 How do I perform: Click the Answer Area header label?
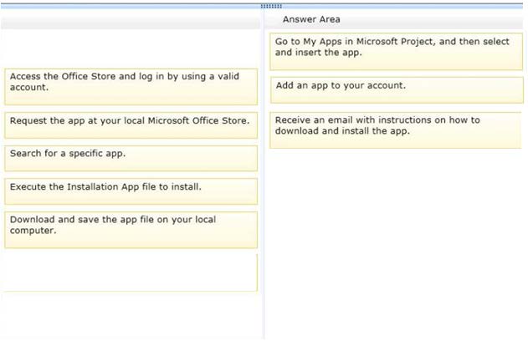click(311, 19)
